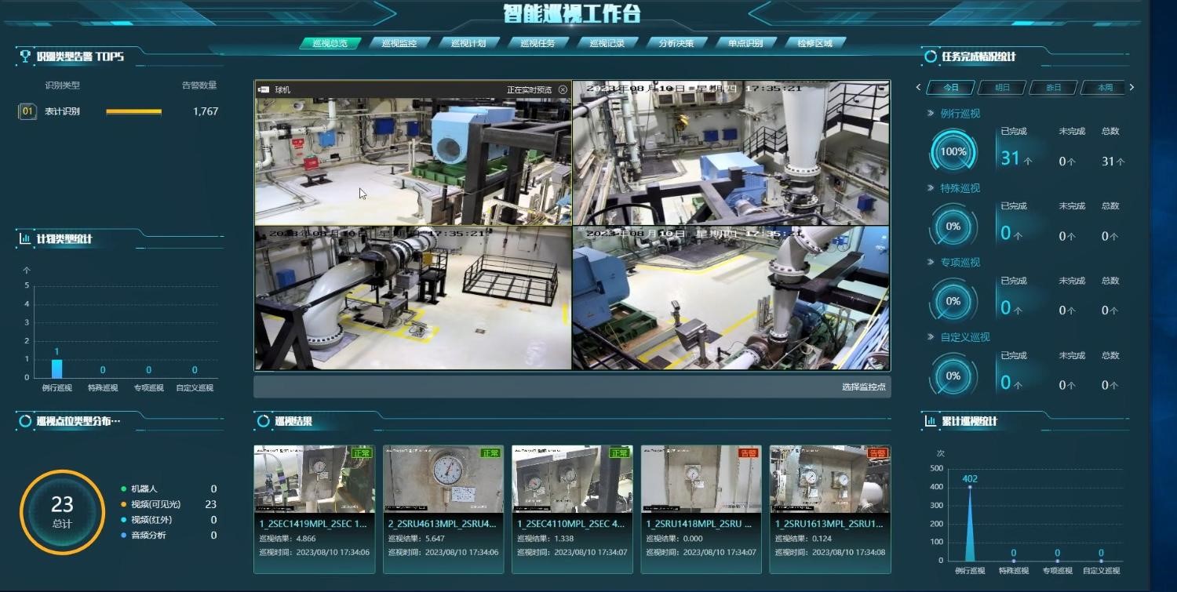This screenshot has height=592, width=1177.
Task: Click the bar chart icon beside 计划类型统计
Action: (25, 238)
